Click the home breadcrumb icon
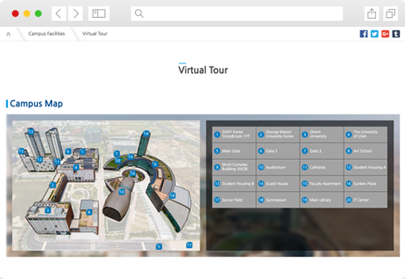This screenshot has width=405, height=279. coord(8,34)
